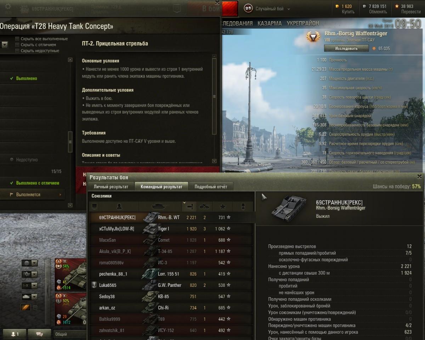Click the 'Исследовать' research button

[x=346, y=49]
